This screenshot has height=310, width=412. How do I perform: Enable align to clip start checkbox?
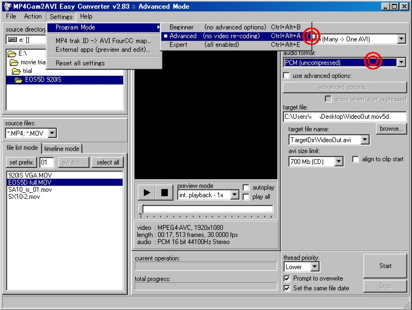coord(355,159)
